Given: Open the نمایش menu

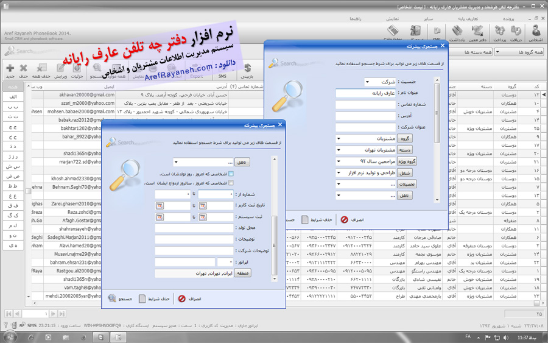Looking at the screenshot, I should click(392, 18).
